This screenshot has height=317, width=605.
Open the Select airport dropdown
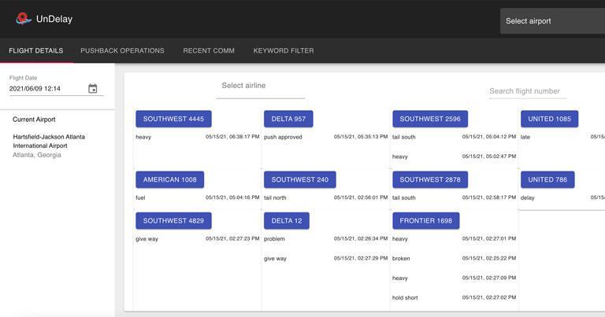coord(552,21)
